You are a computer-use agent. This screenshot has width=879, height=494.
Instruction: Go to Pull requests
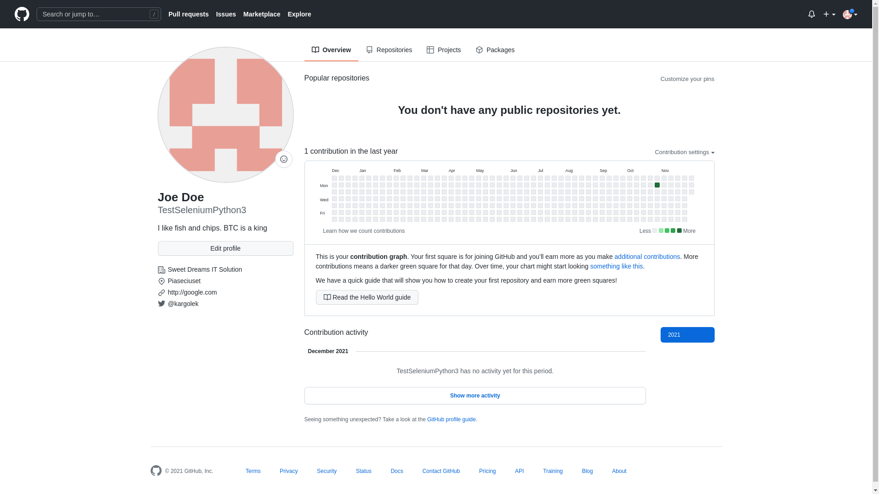(x=189, y=14)
